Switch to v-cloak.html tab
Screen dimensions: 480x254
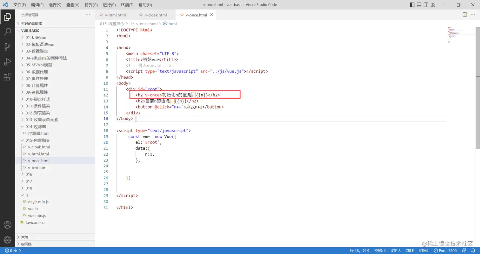156,15
